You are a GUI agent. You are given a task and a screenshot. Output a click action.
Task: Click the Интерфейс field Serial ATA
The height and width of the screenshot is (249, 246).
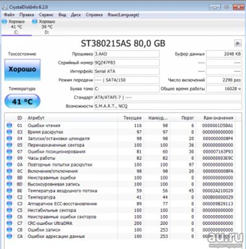[x=127, y=71]
